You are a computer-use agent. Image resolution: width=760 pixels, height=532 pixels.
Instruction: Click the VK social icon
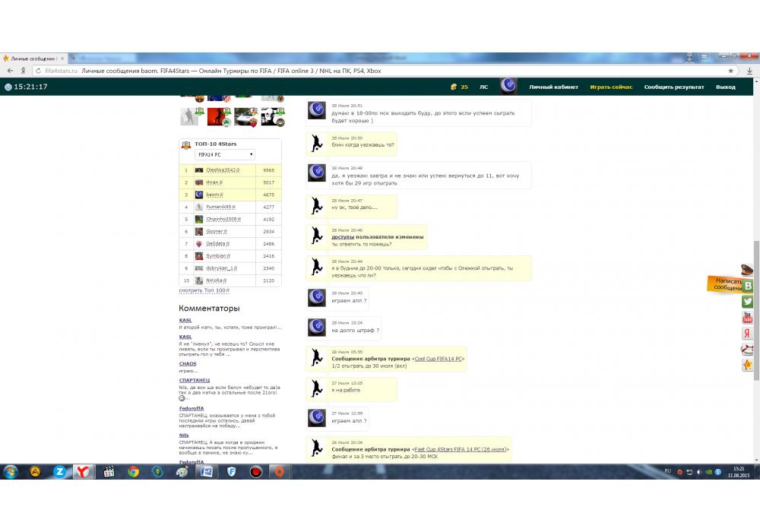tap(748, 286)
